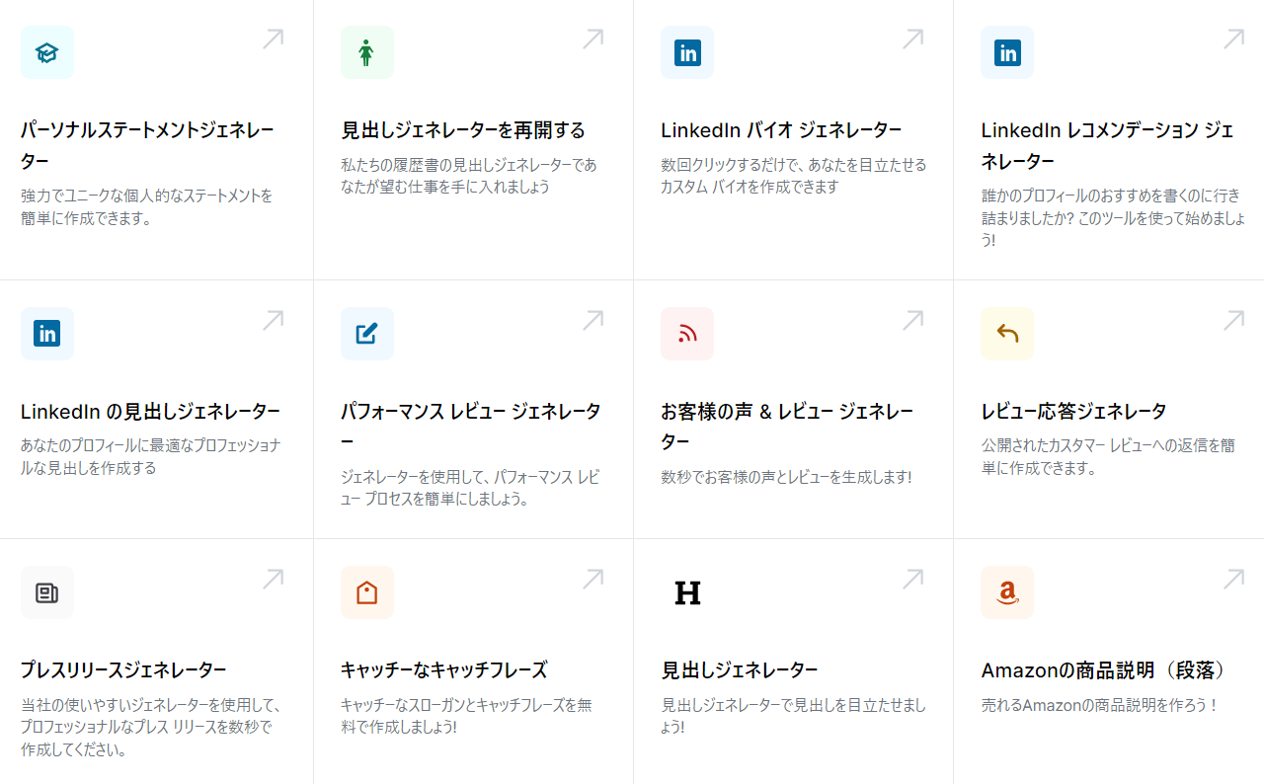The image size is (1264, 784).
Task: Click the newspaper icon for プレスリリースジェネレーター
Action: [47, 592]
